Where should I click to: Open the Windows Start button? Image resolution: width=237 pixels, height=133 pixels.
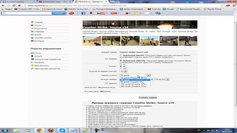[x=5, y=130]
